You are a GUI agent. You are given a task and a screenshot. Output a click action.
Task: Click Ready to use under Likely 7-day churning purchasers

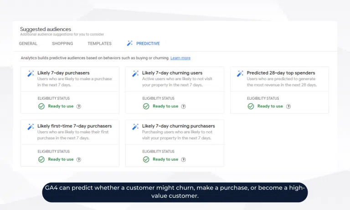[165, 159]
